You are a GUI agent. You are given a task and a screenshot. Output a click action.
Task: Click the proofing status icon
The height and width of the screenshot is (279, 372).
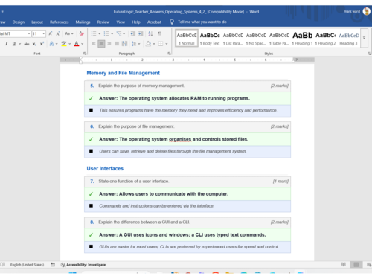(3, 265)
